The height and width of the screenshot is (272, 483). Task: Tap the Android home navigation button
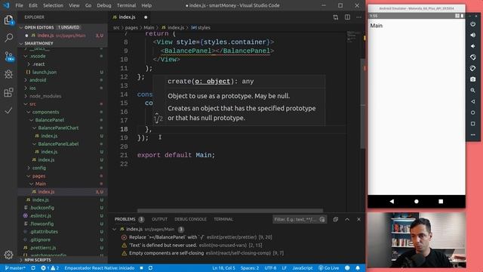click(x=417, y=202)
